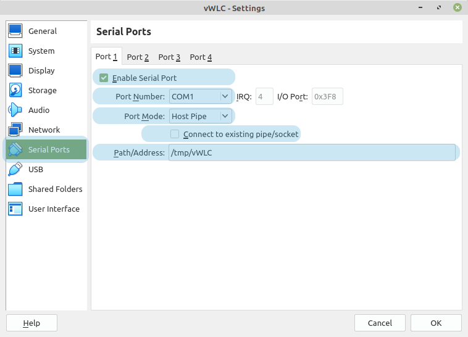The height and width of the screenshot is (337, 468).
Task: Switch to the Port 3 tab
Action: [x=169, y=57]
